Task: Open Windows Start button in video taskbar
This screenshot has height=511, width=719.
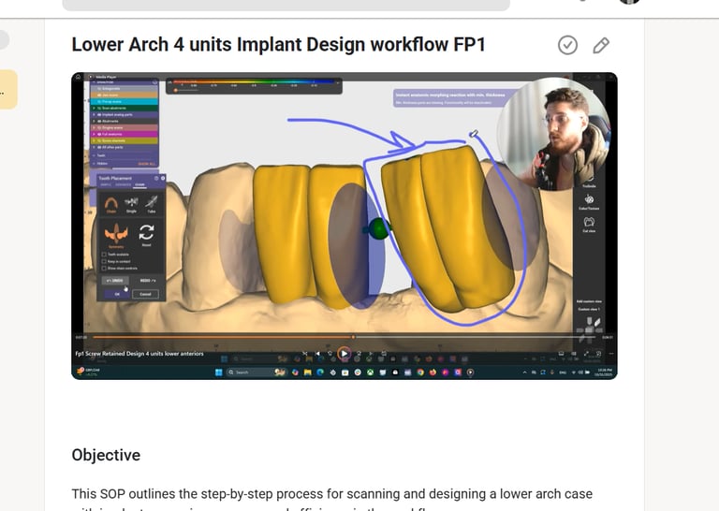Action: (219, 372)
